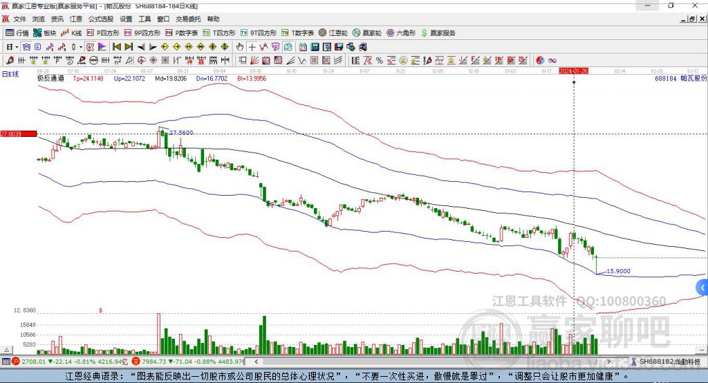Open the 板块 sector view
708x383 pixels.
[x=45, y=33]
